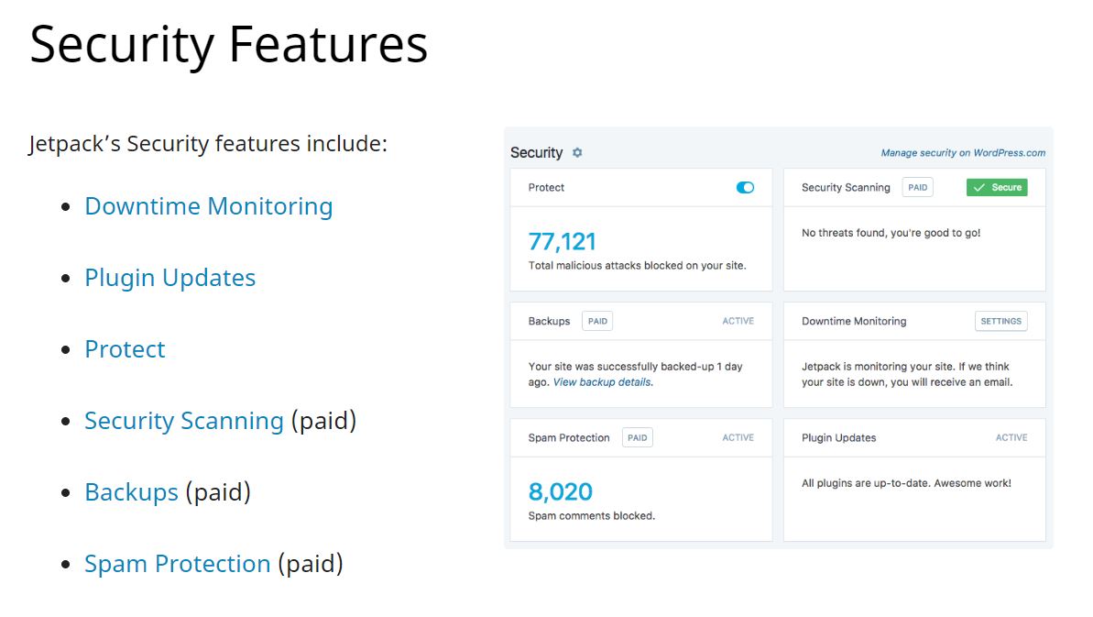This screenshot has height=617, width=1093.
Task: Click the 'No threats found' message
Action: pos(891,233)
